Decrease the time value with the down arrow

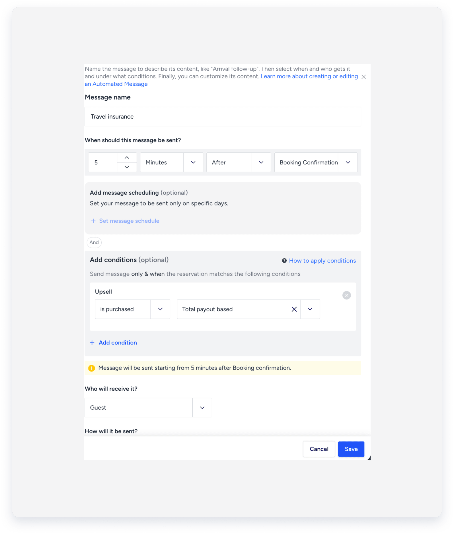pos(127,167)
